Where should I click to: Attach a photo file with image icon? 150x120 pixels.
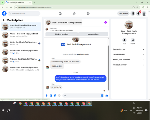51,96
